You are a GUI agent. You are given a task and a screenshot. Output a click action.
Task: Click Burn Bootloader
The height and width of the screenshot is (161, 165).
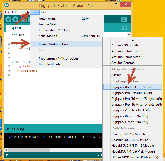(x=50, y=64)
